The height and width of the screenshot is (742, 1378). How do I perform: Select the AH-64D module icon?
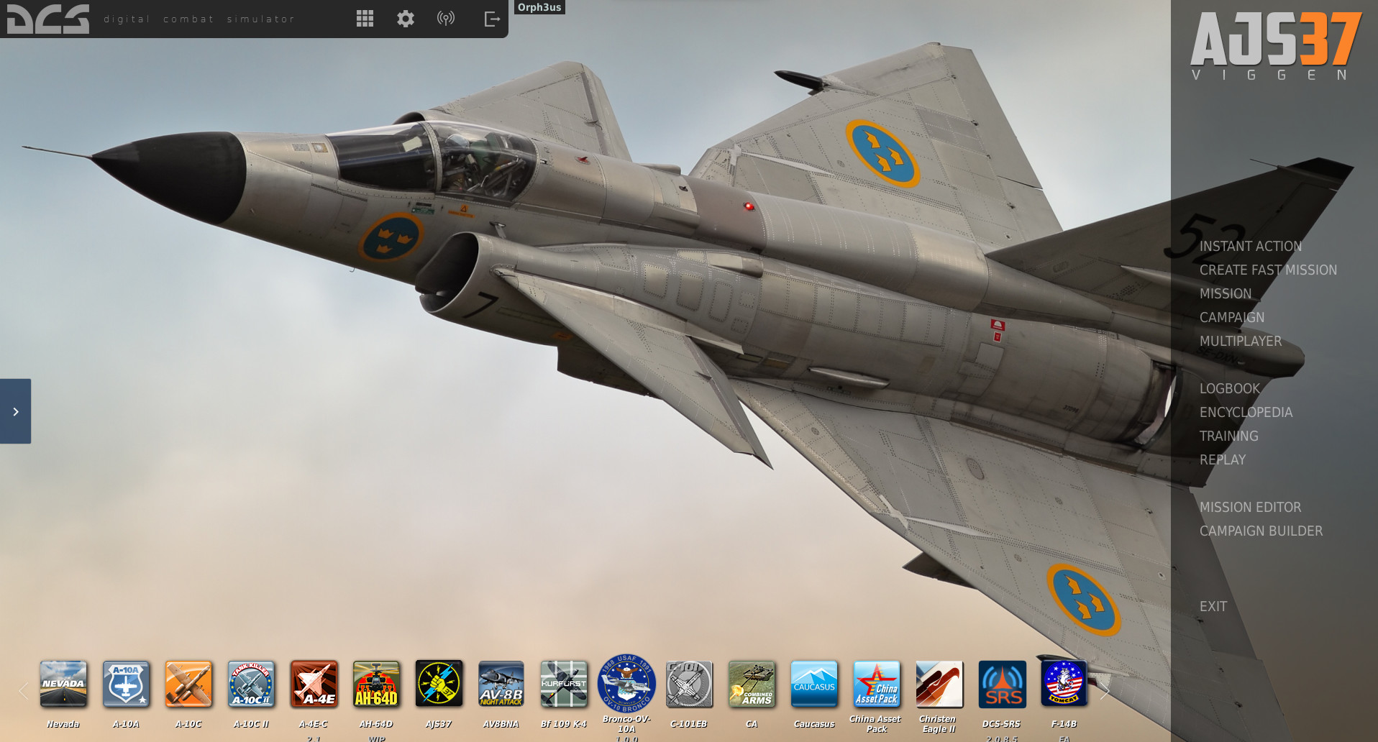click(376, 684)
